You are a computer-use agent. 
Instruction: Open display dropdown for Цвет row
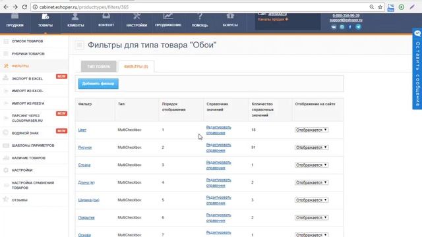tap(311, 130)
